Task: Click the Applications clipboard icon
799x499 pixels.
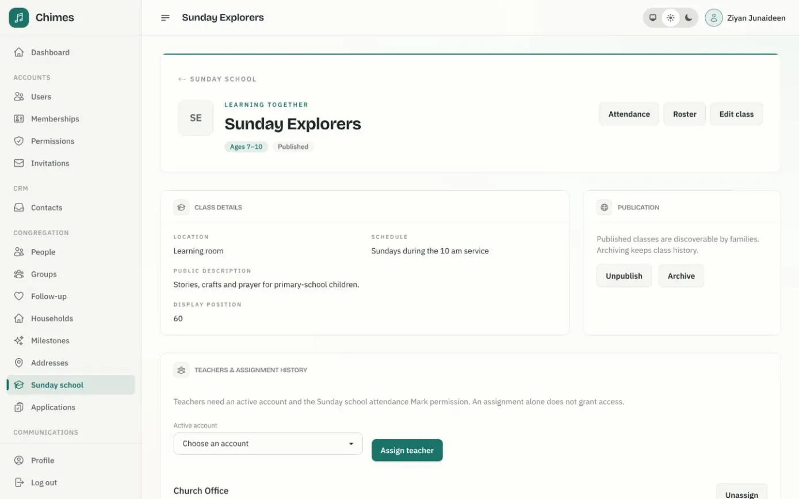Action: (19, 407)
